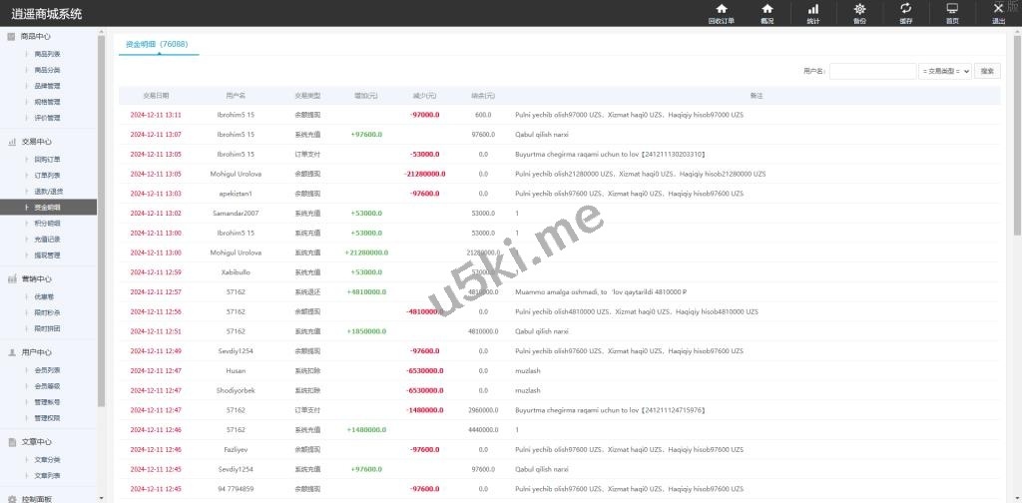Select the 资金明细 (76088) tab

click(157, 45)
